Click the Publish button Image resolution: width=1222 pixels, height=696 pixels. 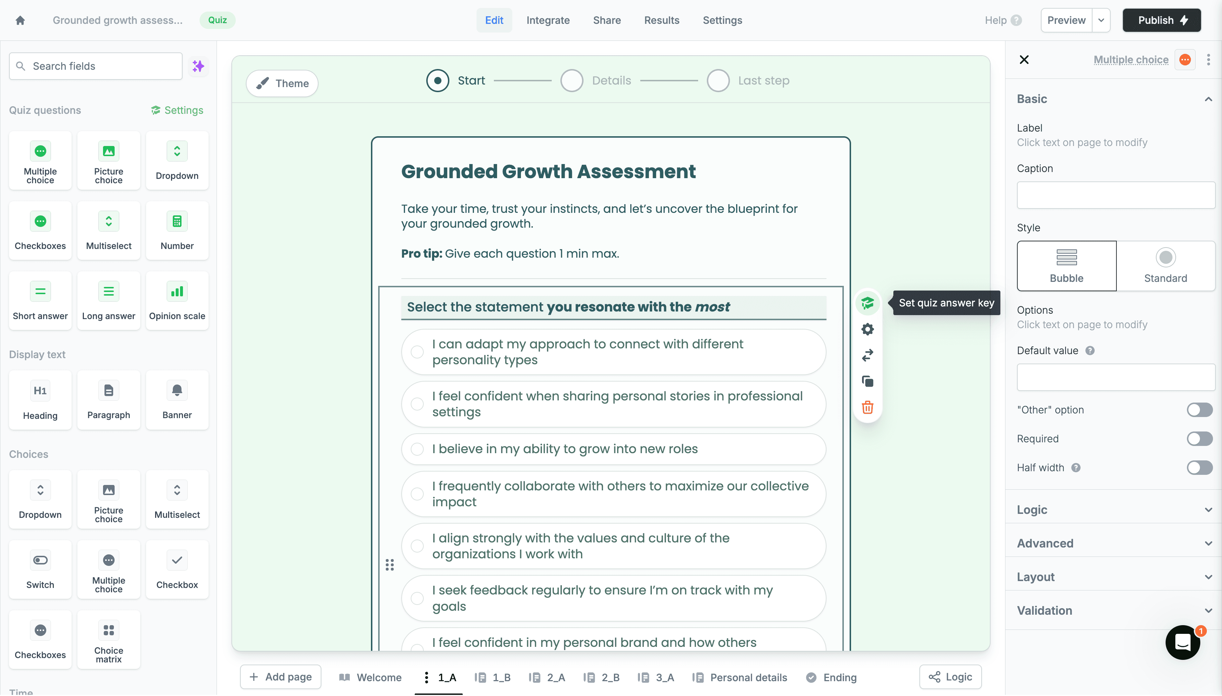coord(1161,20)
